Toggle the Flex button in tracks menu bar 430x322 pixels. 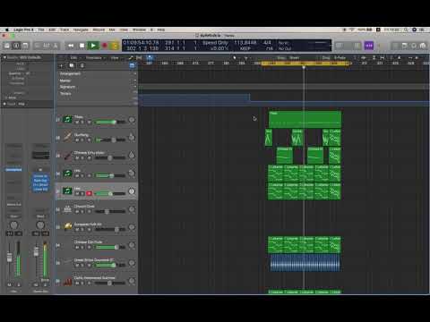[x=139, y=57]
